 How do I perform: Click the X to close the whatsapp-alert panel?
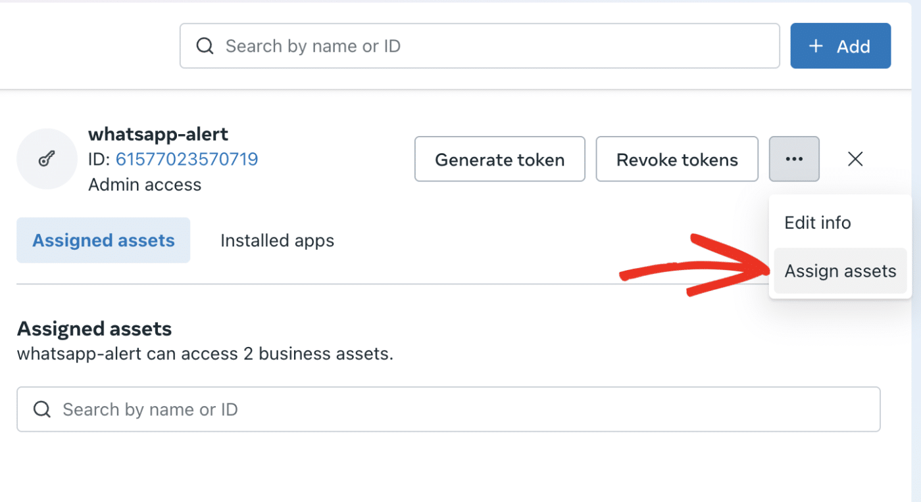click(x=855, y=158)
